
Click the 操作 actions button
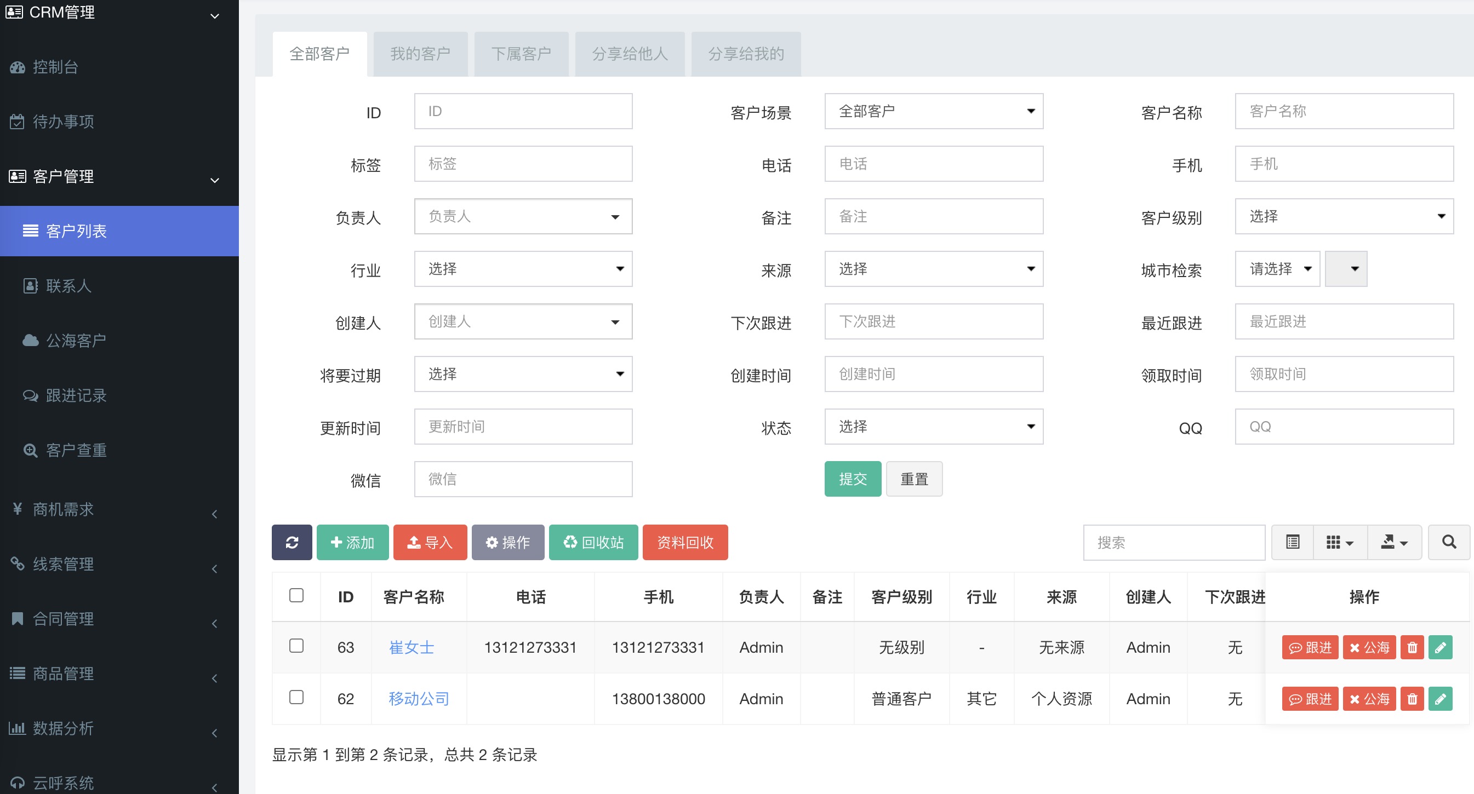507,542
